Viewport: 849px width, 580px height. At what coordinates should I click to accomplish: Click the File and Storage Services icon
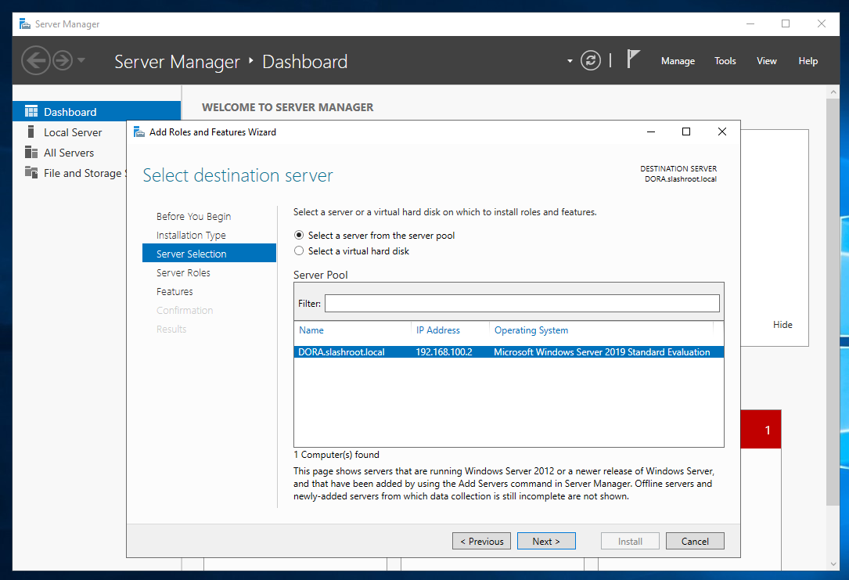(x=31, y=173)
